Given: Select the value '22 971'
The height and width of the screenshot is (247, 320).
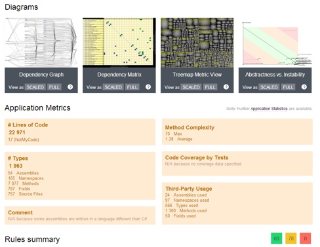Looking at the screenshot, I should coord(17,132).
